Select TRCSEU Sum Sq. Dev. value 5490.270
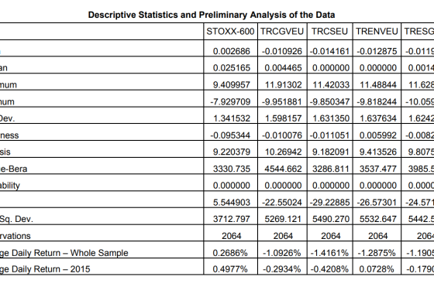Image resolution: width=434 pixels, height=287 pixels. (331, 219)
